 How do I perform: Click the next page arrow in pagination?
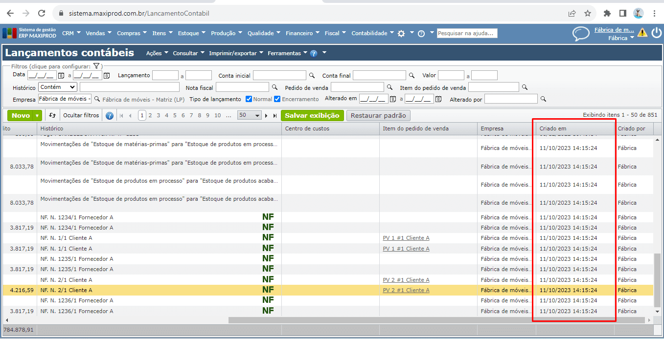tap(266, 116)
